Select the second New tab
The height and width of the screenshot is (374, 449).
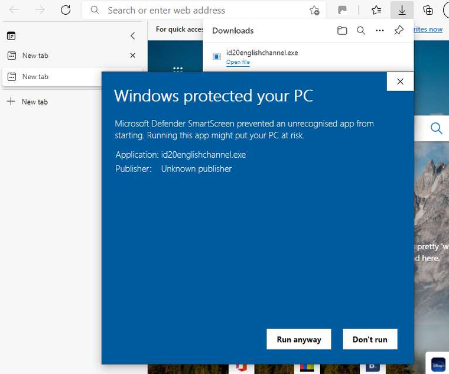point(52,77)
